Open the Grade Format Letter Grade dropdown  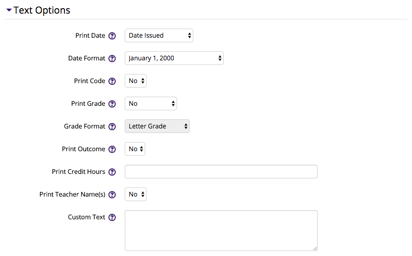tap(157, 126)
